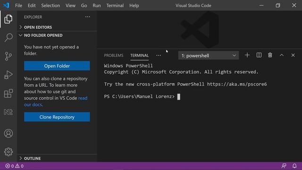302x170 pixels.
Task: Restore down the VS Code window
Action: [x=278, y=5]
